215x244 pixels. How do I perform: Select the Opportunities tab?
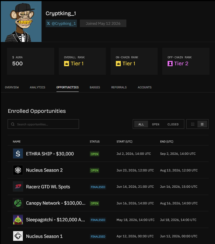click(67, 87)
